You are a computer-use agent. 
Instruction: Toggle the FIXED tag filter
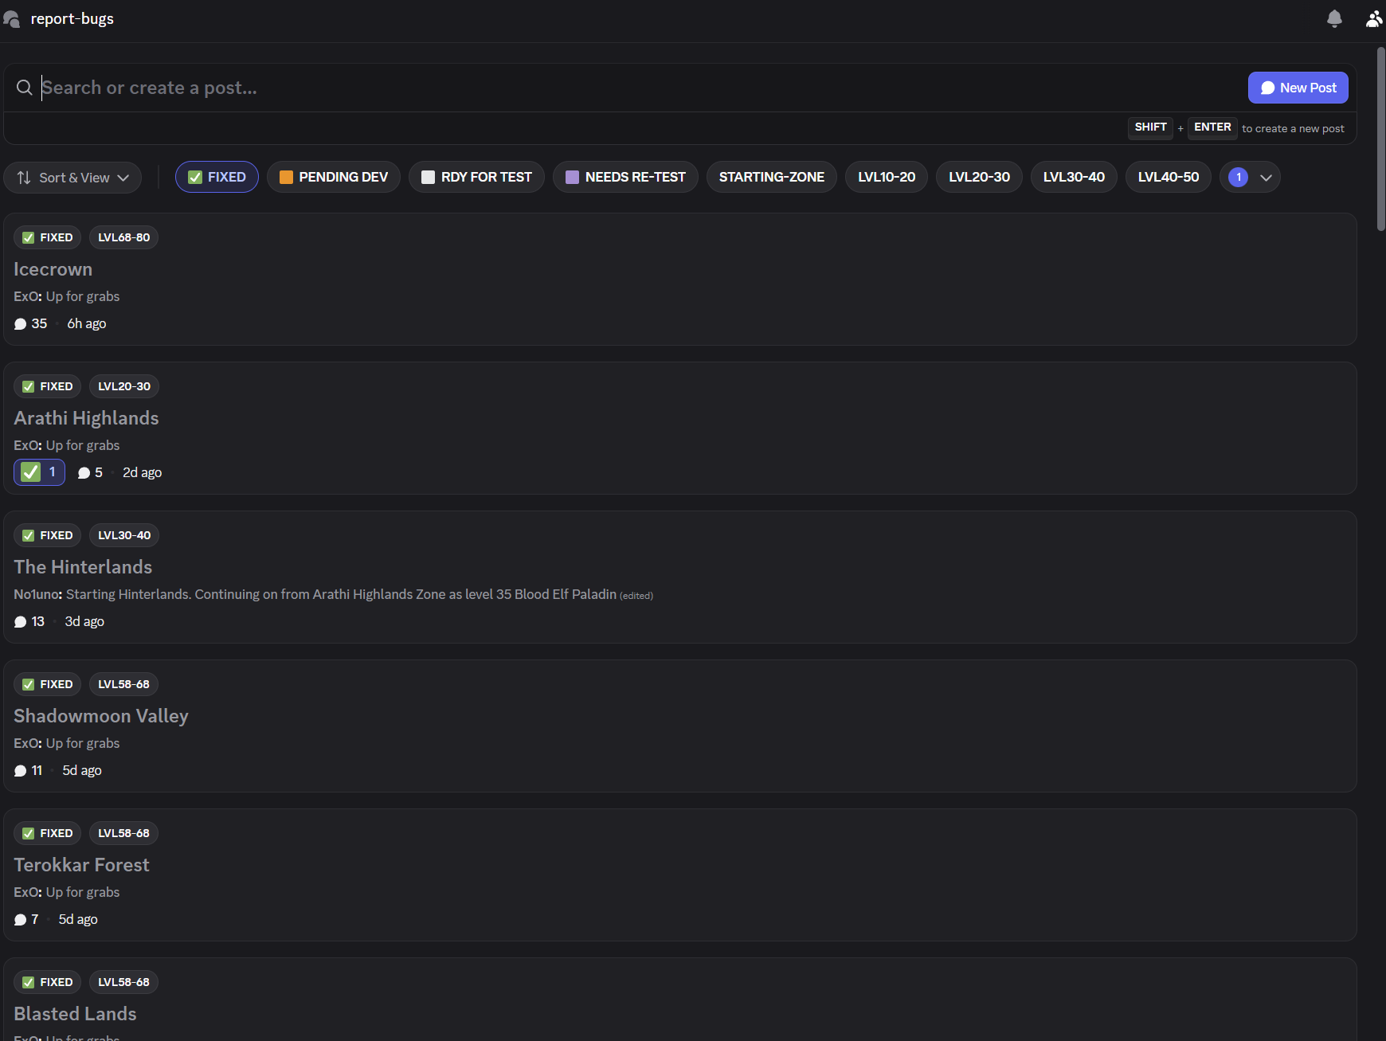[217, 177]
